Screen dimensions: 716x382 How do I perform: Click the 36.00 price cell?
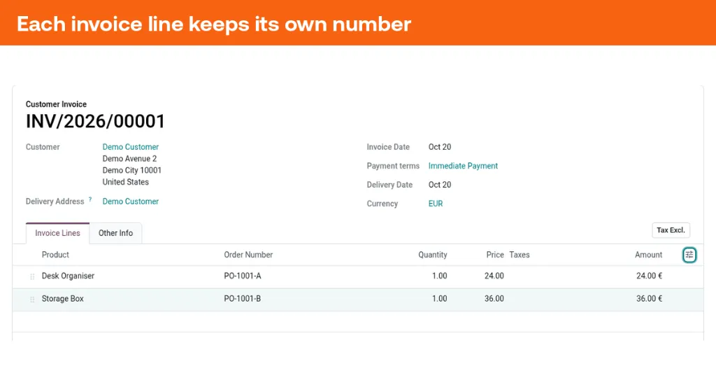[494, 299]
